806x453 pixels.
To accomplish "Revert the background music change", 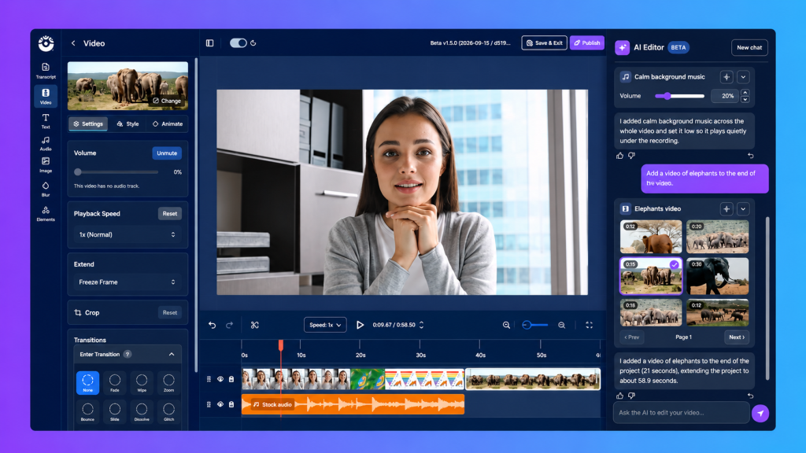I will click(x=750, y=156).
